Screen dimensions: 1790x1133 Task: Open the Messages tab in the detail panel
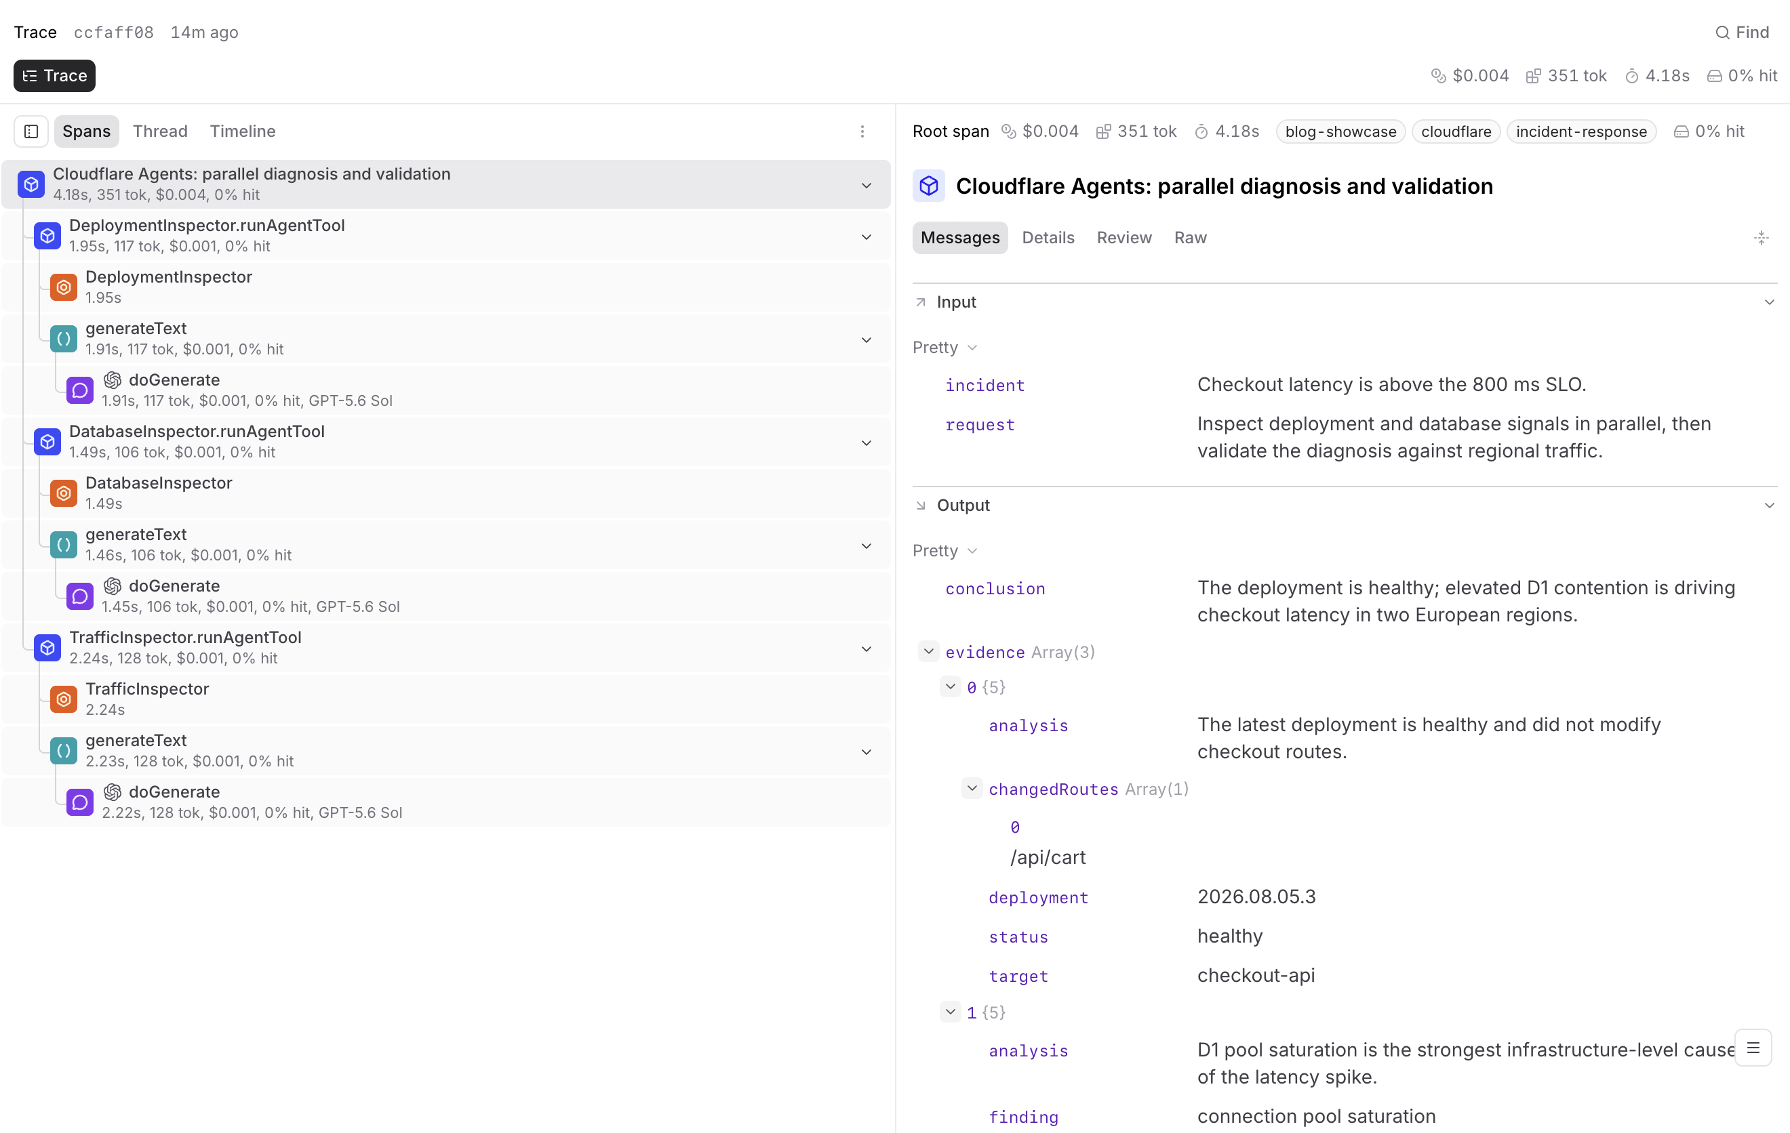959,238
